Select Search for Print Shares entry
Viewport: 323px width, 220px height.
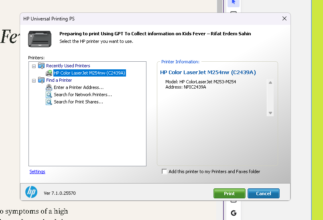pyautogui.click(x=79, y=102)
